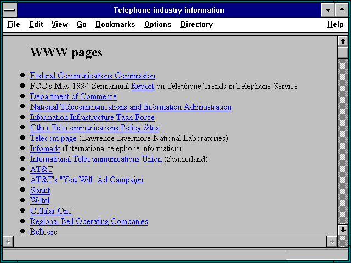Screen dimensions: 351x263
Task: Open the Federal Communications Commission link
Action: [93, 76]
